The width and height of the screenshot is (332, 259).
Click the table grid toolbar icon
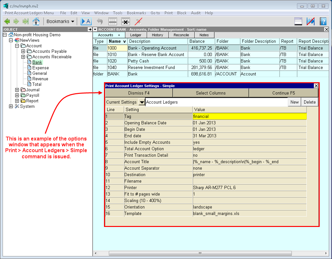point(113,21)
